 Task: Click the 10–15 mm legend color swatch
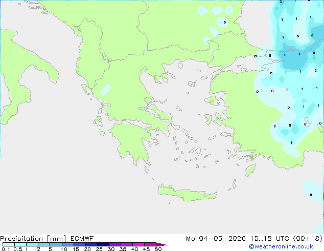click(x=68, y=244)
